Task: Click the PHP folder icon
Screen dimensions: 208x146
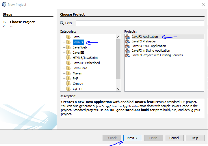Action: 68,78
